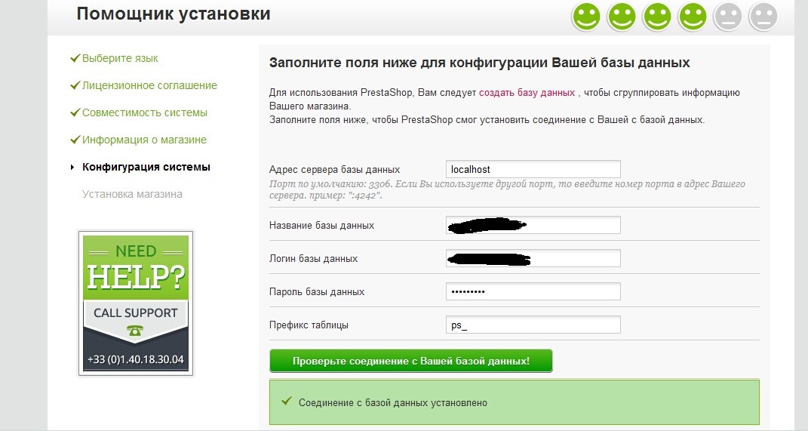This screenshot has height=431, width=808.
Task: Follow the 'создать базу данных' link
Action: [x=527, y=93]
